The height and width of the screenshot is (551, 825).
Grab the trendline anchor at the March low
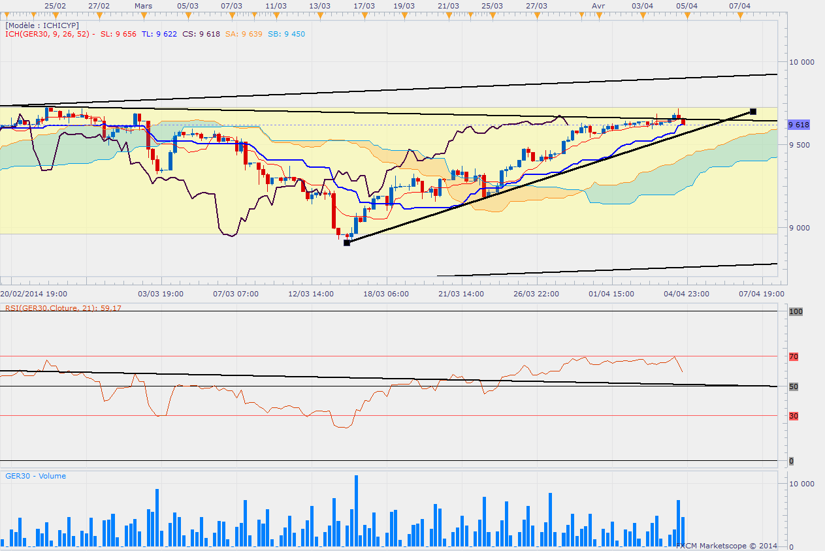tap(347, 242)
